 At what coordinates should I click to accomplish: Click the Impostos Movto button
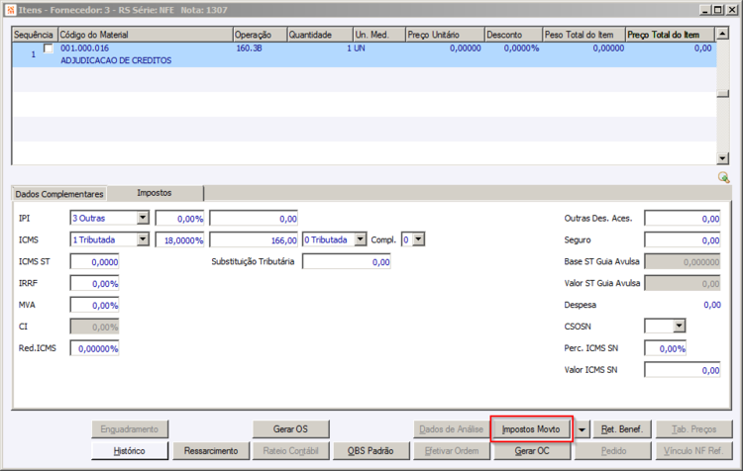pos(531,429)
